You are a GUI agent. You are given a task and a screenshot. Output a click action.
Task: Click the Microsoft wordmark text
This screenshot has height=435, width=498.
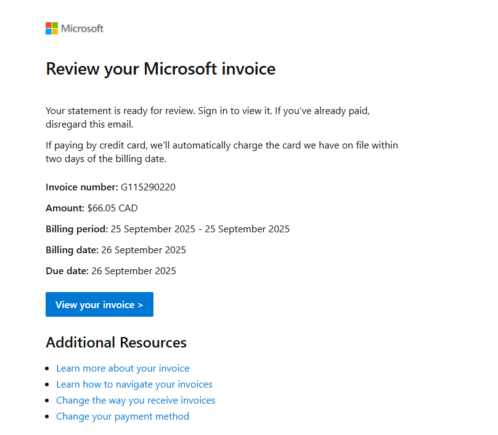[x=82, y=28]
